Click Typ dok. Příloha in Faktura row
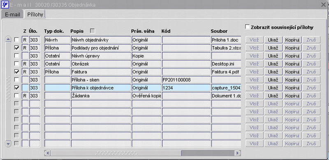The height and width of the screenshot is (160, 329). [57, 72]
